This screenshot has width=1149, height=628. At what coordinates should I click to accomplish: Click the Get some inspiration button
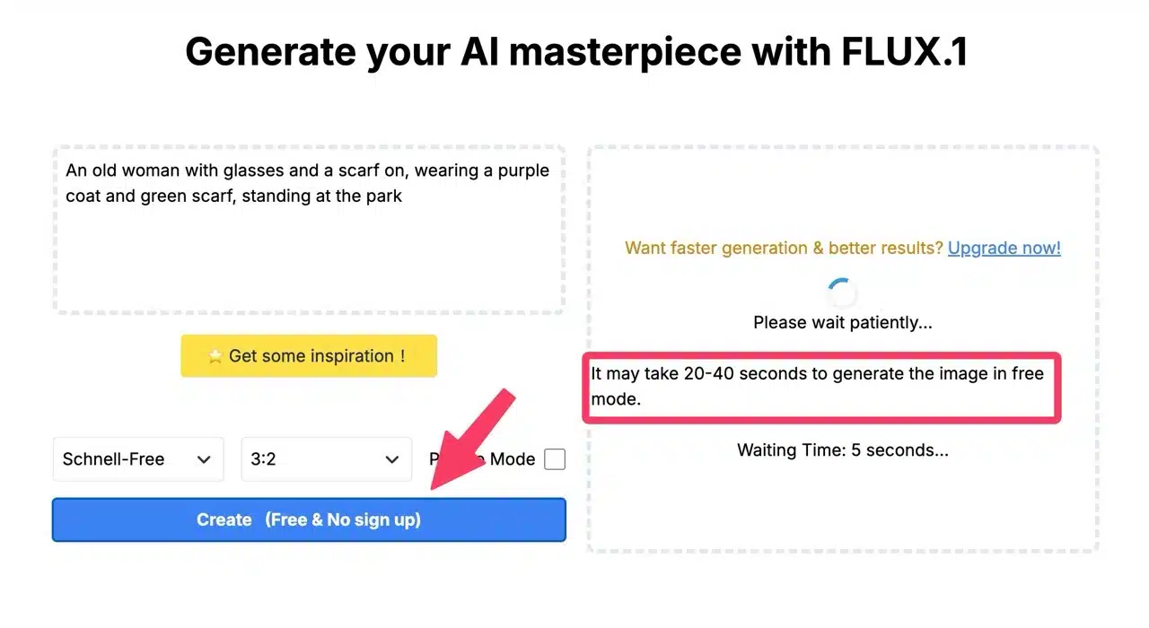click(309, 356)
